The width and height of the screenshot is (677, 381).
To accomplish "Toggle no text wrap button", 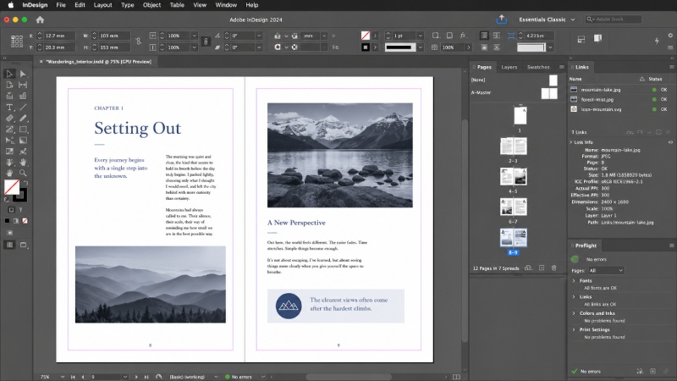I will (484, 36).
